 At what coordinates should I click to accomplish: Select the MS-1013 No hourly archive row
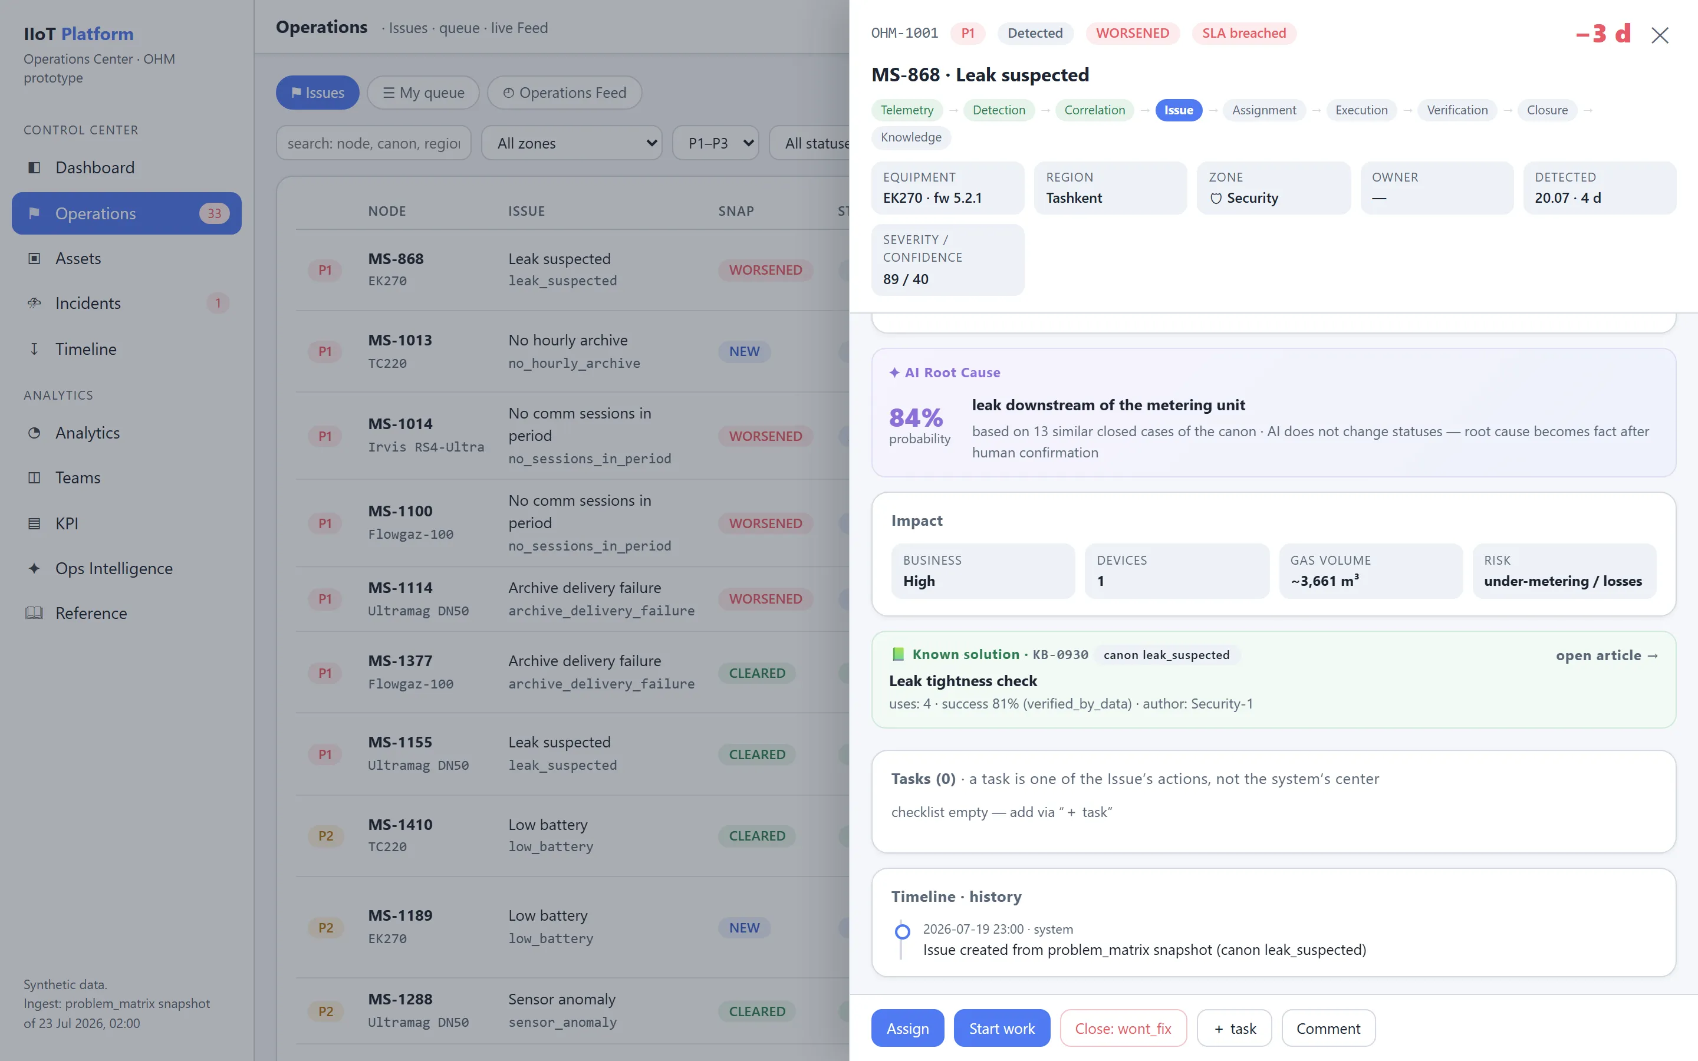[572, 351]
